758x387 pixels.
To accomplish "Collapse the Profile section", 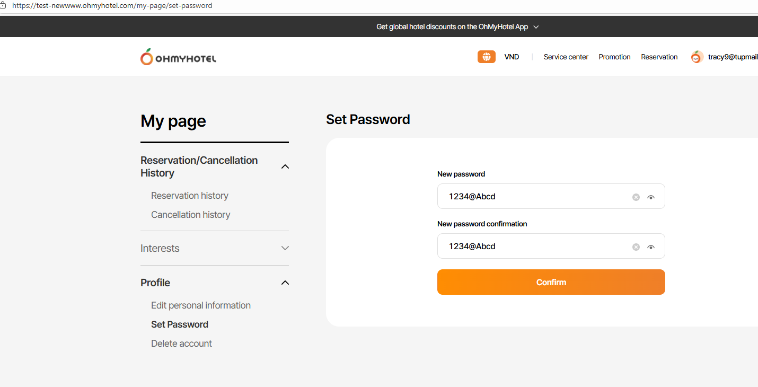I will [285, 283].
